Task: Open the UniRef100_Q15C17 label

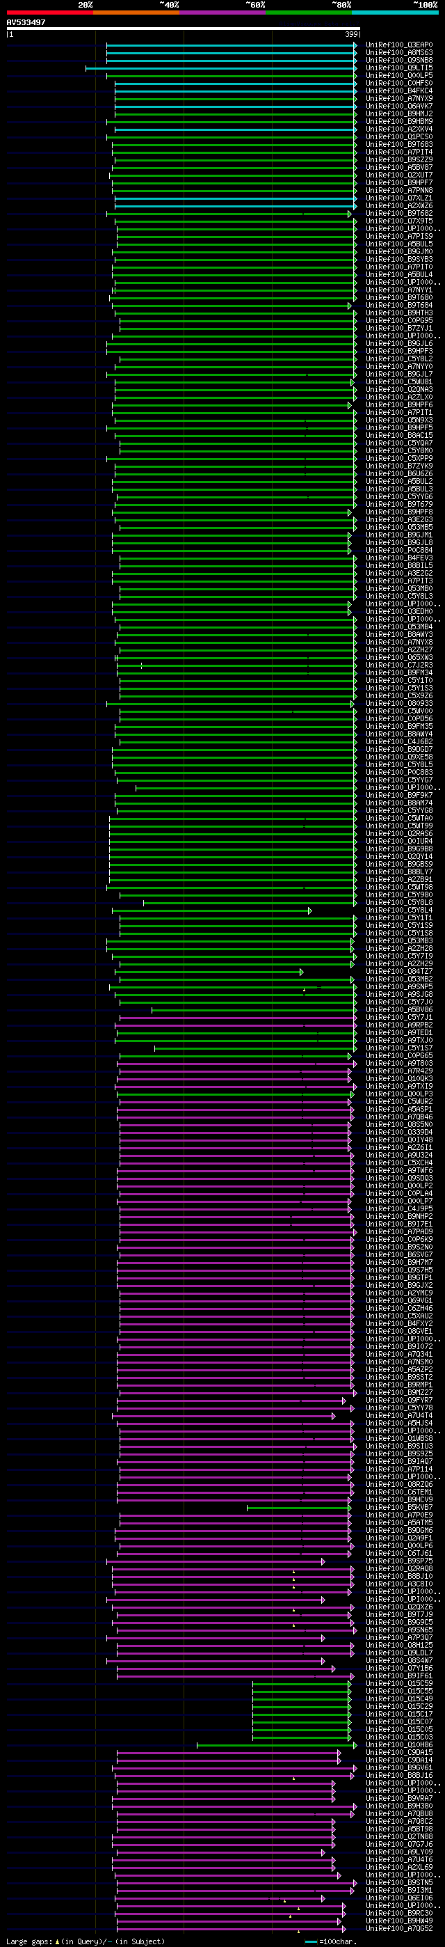Action: 400,1715
